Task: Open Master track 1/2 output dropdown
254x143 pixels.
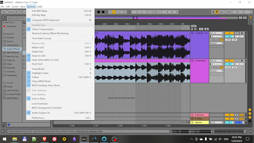Action: [x=216, y=122]
